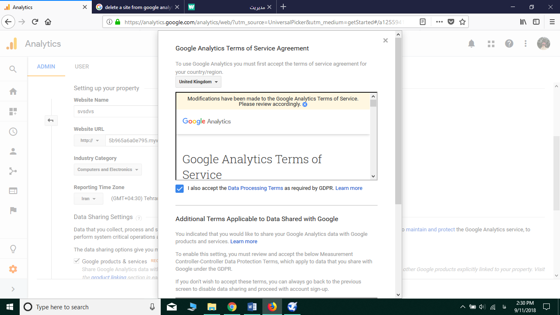Click the Analytics search magnifier icon
Image resolution: width=560 pixels, height=315 pixels.
(x=13, y=69)
